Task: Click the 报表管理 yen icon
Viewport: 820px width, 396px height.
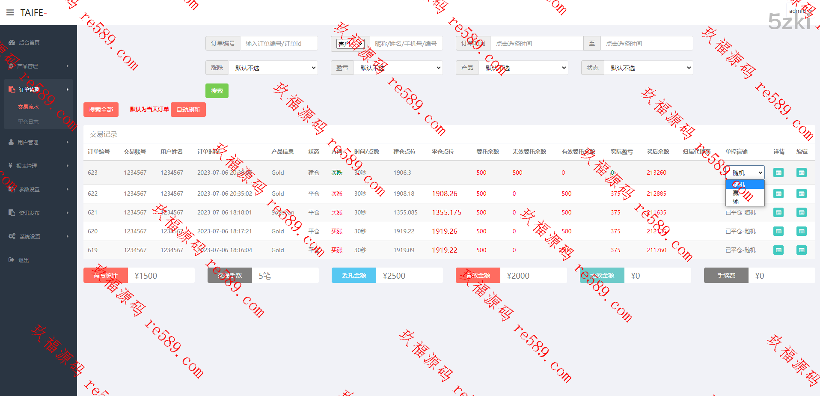Action: click(x=11, y=166)
